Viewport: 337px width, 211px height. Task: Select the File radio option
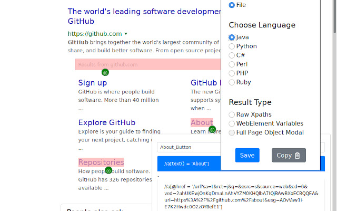[x=232, y=5]
